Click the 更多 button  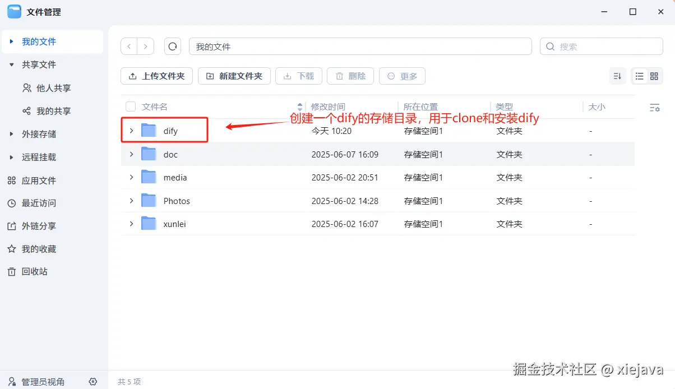click(x=402, y=76)
